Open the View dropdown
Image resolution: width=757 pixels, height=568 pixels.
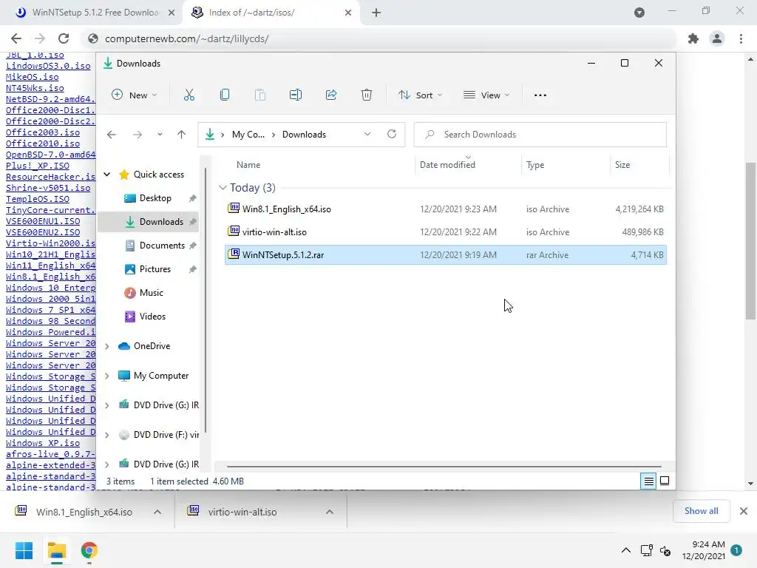486,95
